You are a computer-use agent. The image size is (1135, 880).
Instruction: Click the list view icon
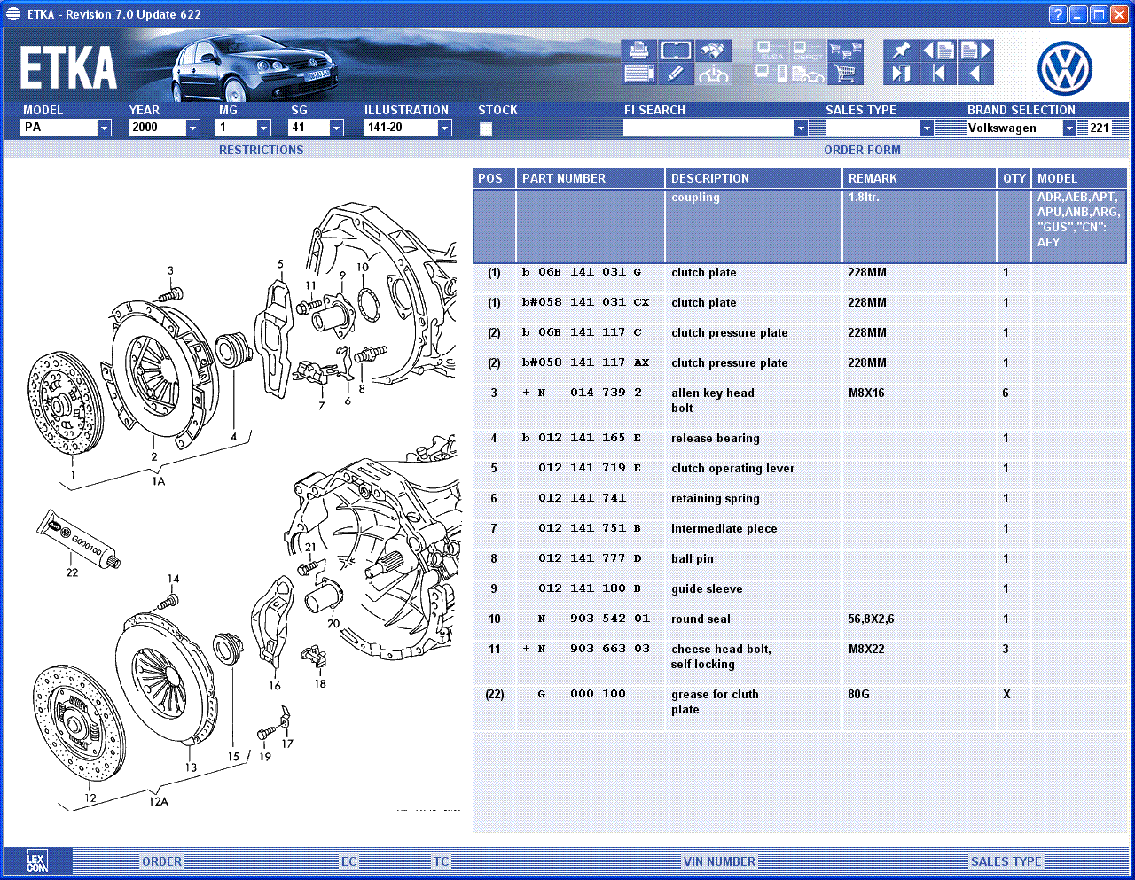638,74
